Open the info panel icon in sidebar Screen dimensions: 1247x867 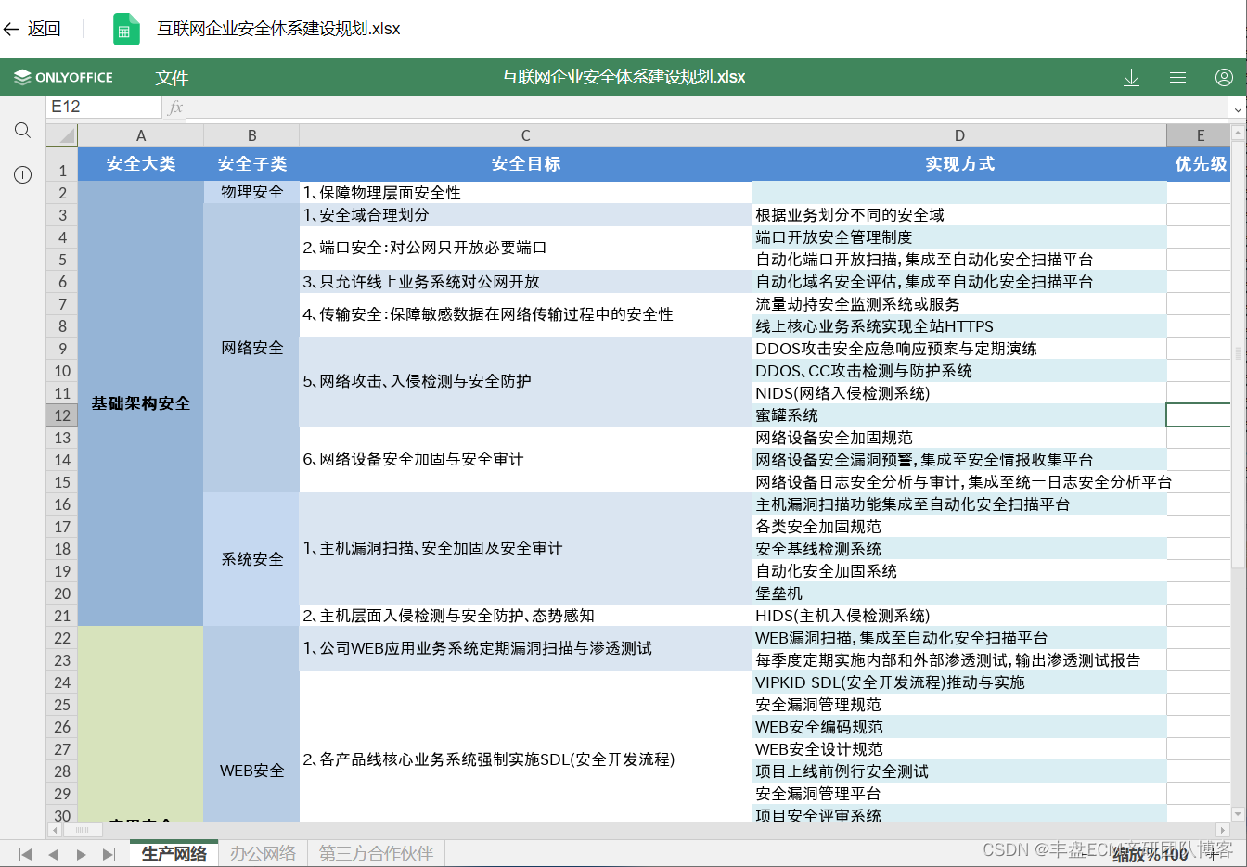tap(23, 174)
